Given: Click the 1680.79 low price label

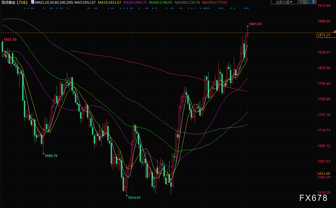Looking at the screenshot, I should click(x=51, y=156).
